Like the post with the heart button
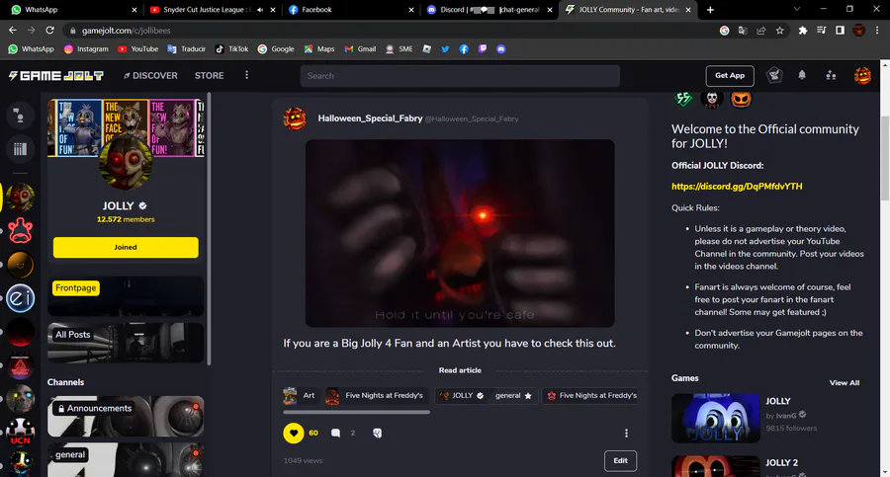 click(294, 433)
